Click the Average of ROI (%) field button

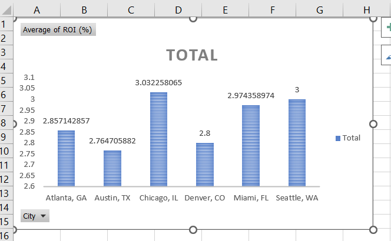point(58,30)
